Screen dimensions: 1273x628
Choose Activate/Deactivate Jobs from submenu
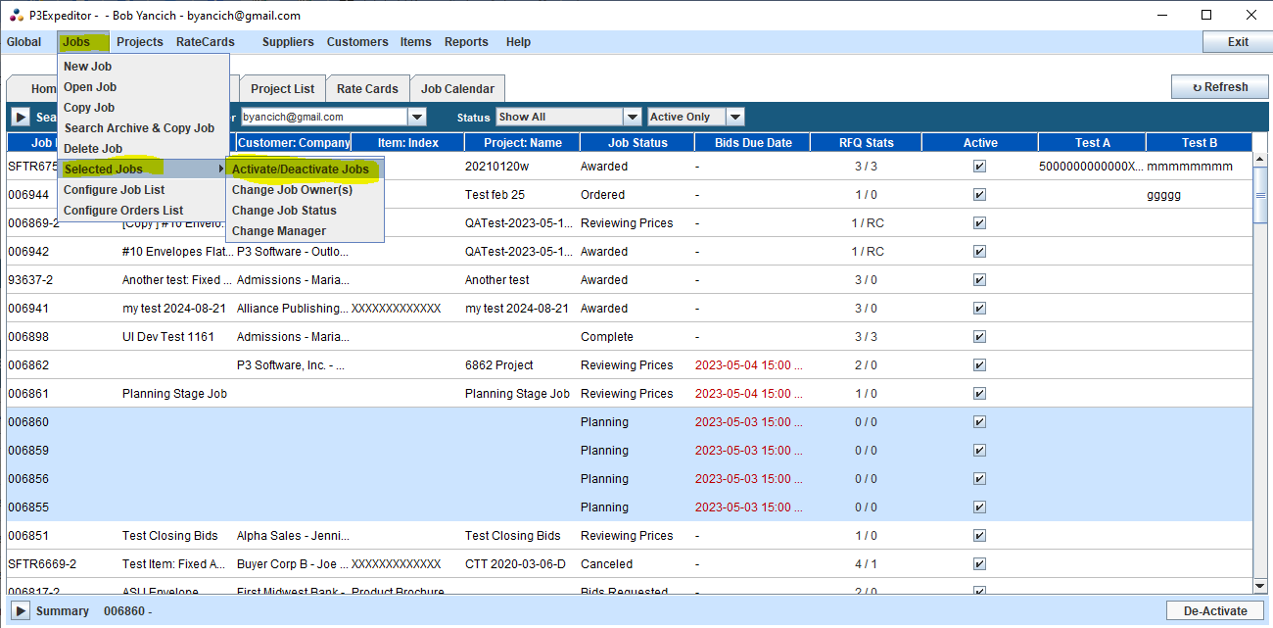click(301, 169)
